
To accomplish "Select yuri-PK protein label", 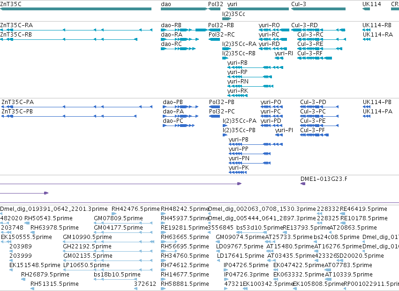I will [x=239, y=168].
